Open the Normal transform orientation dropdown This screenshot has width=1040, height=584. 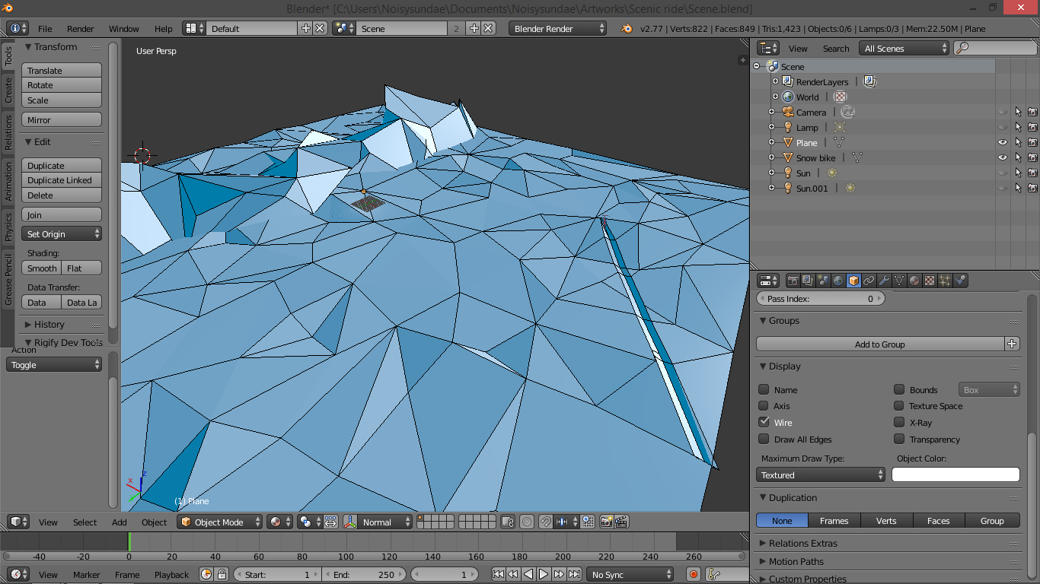click(x=385, y=522)
